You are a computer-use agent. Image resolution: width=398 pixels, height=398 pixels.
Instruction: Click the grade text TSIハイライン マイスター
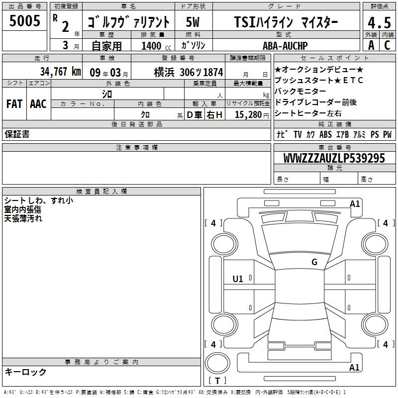[286, 22]
